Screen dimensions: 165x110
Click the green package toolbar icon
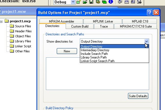[104, 2]
